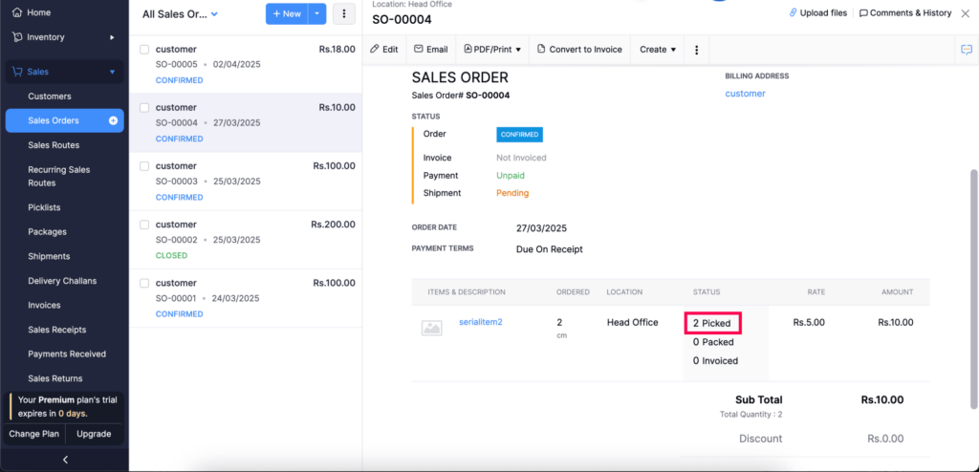This screenshot has width=979, height=472.
Task: Click the Due On Receipt payment terms
Action: 550,249
